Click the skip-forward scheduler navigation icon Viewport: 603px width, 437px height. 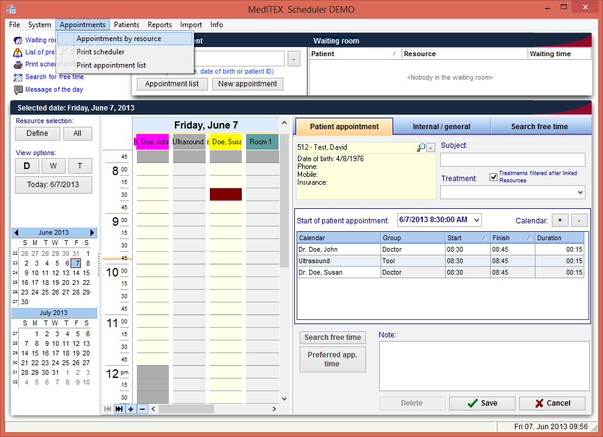(x=119, y=409)
